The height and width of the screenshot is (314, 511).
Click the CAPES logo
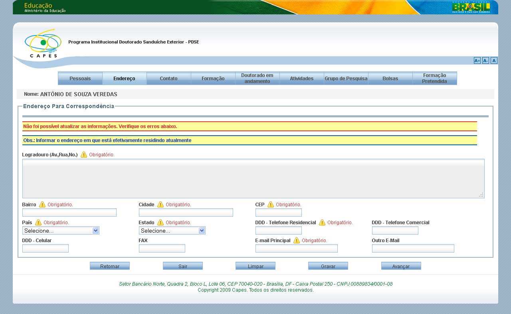coord(43,44)
